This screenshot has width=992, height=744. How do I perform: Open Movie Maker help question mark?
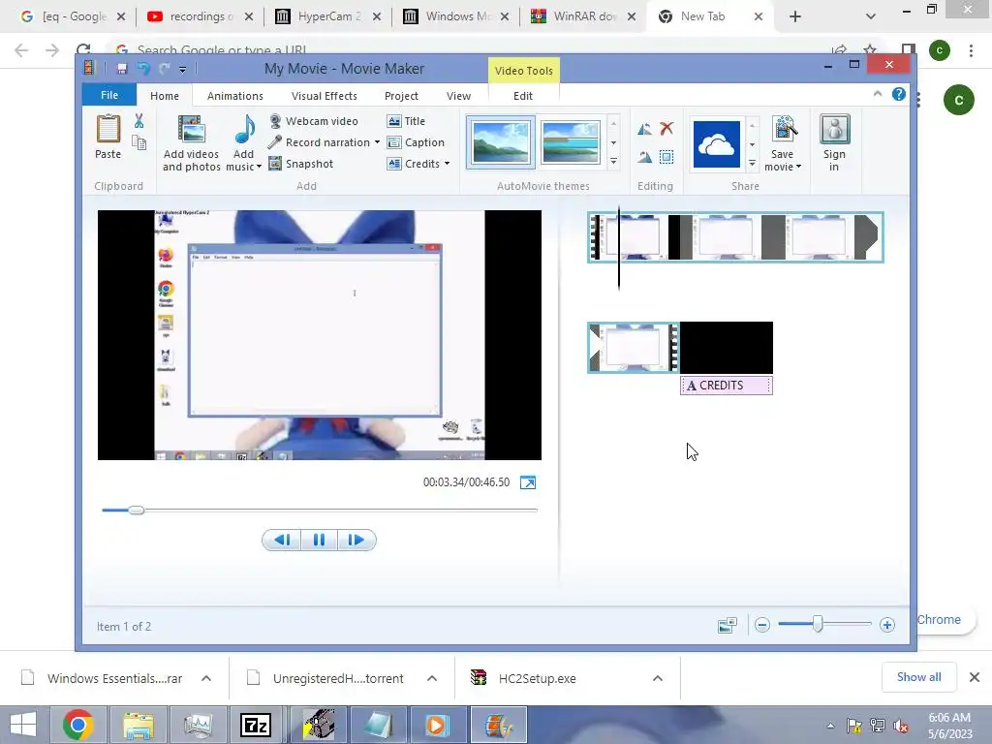tap(898, 94)
